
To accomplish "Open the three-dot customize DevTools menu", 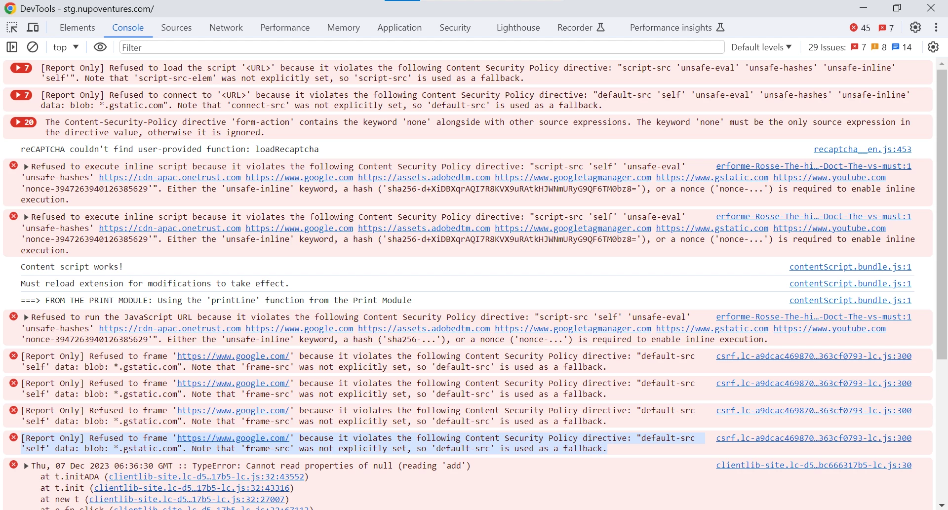I will click(936, 28).
